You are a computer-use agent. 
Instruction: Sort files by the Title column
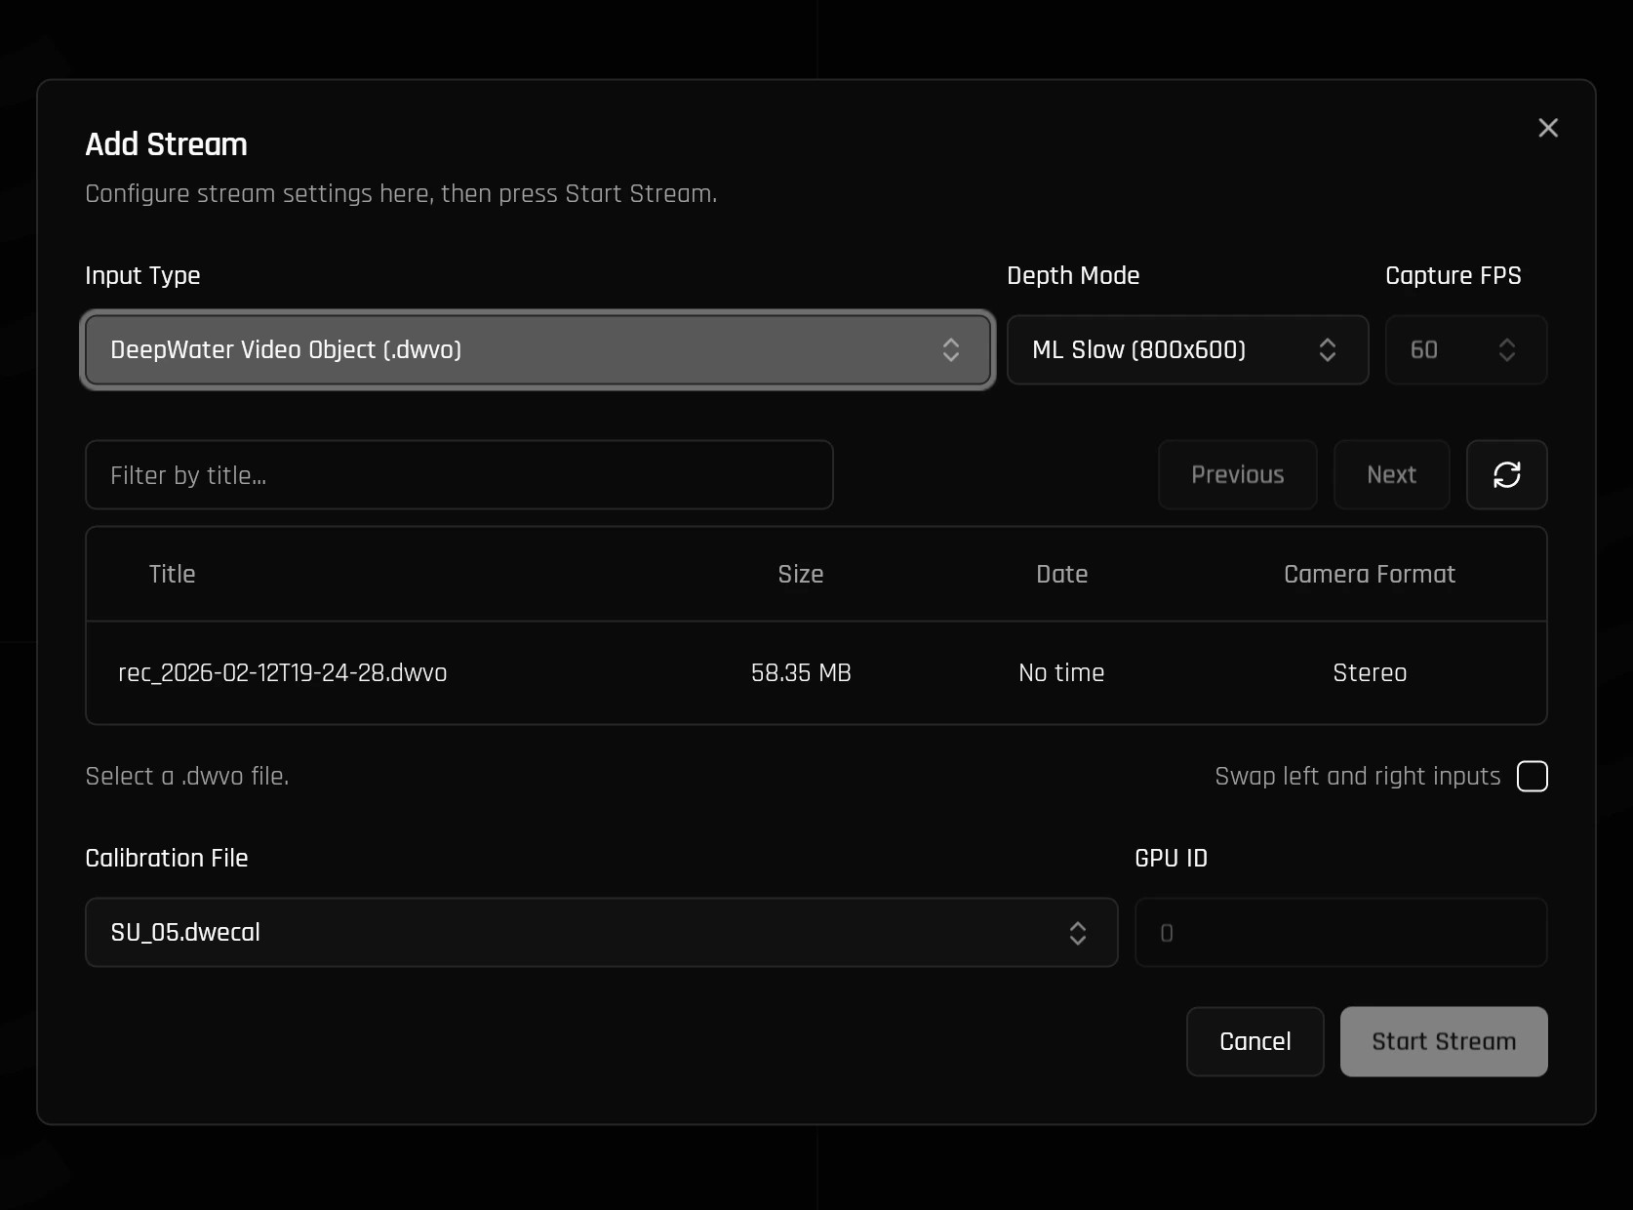[173, 574]
